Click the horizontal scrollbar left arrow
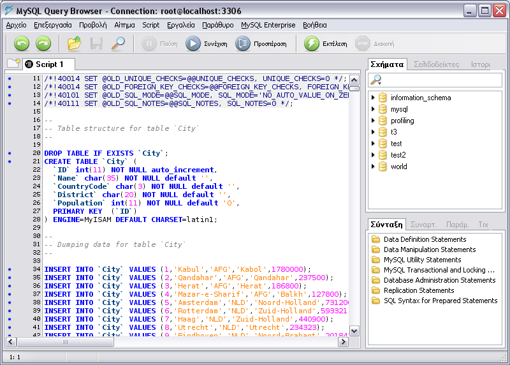 point(11,342)
